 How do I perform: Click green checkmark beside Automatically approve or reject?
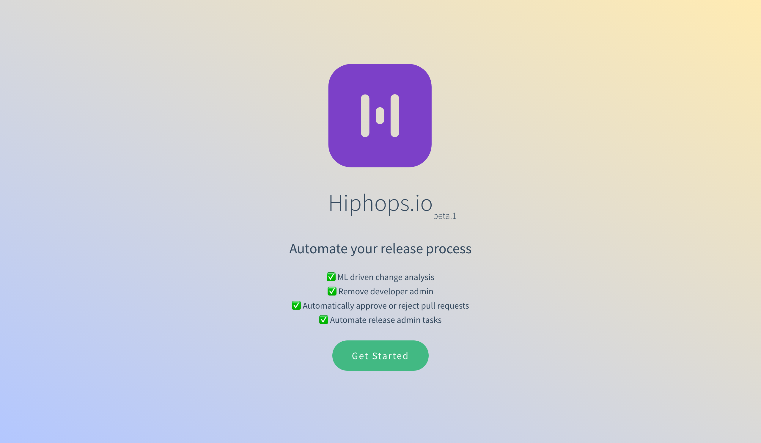(296, 305)
